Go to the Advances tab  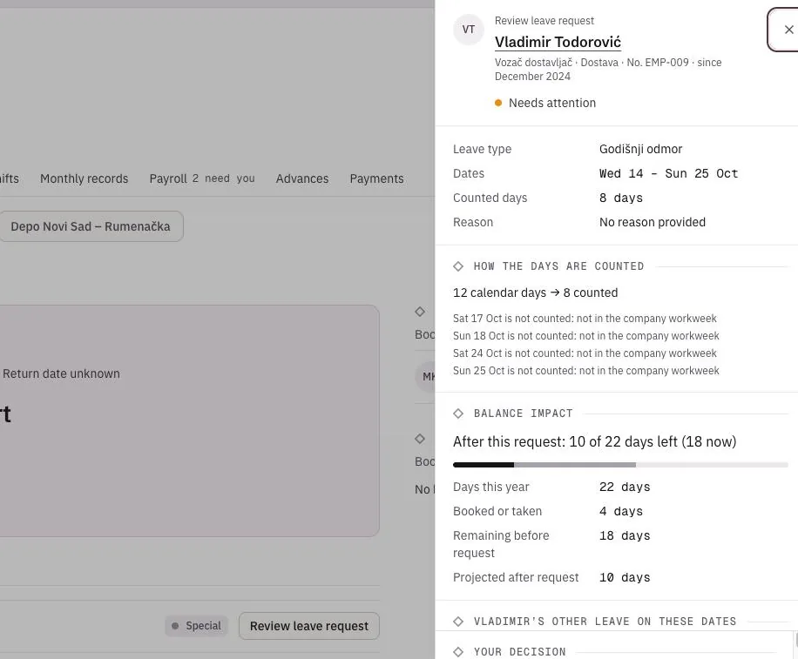(302, 178)
